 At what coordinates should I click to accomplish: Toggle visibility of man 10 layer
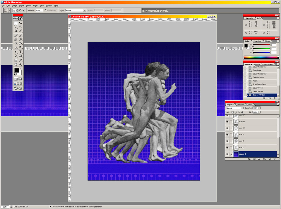click(227, 135)
